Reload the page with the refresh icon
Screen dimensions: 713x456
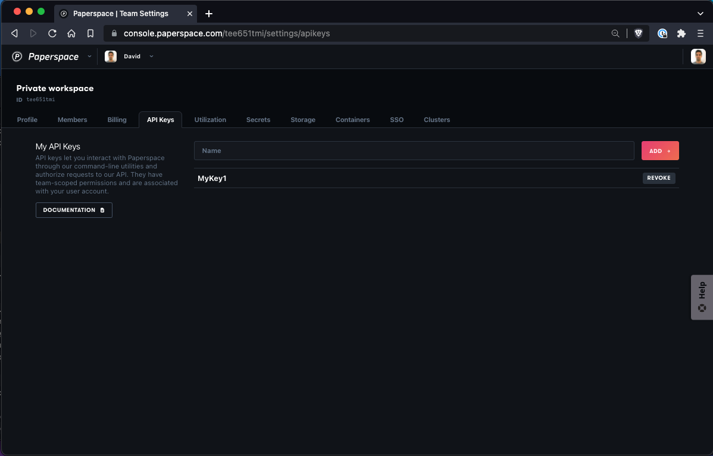tap(52, 33)
